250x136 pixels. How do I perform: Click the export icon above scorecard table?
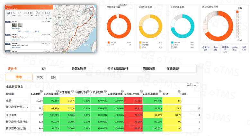point(188,85)
